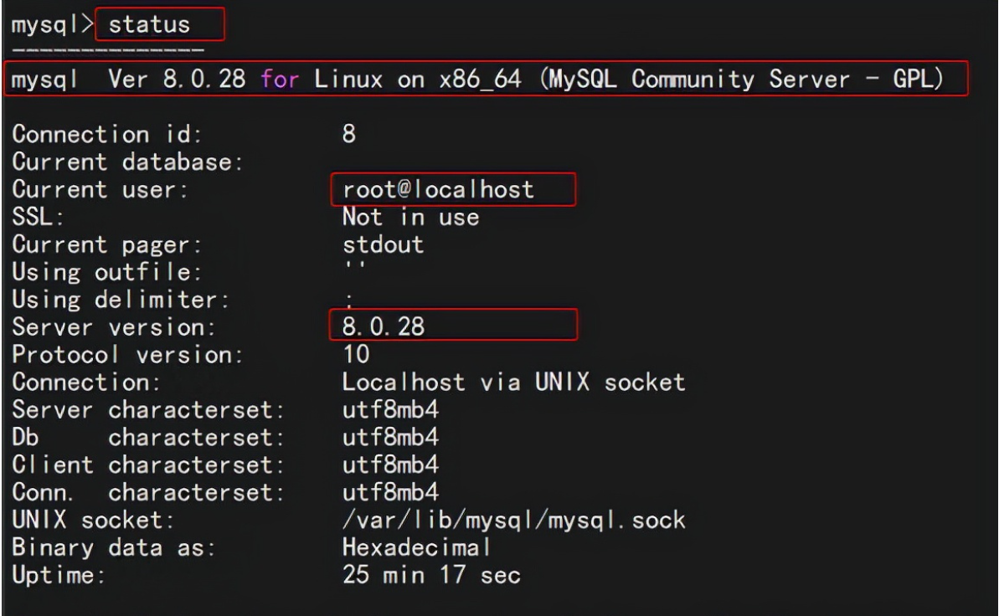Click the SSL value 'Not in use'

click(x=410, y=217)
